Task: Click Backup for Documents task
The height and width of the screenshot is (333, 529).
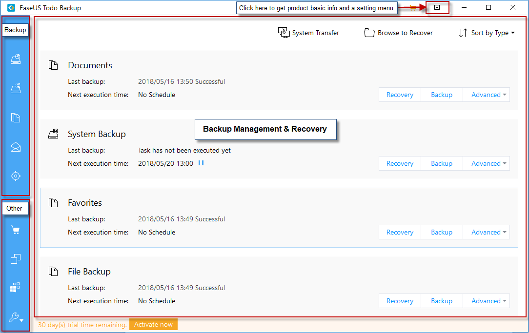Action: pos(442,95)
